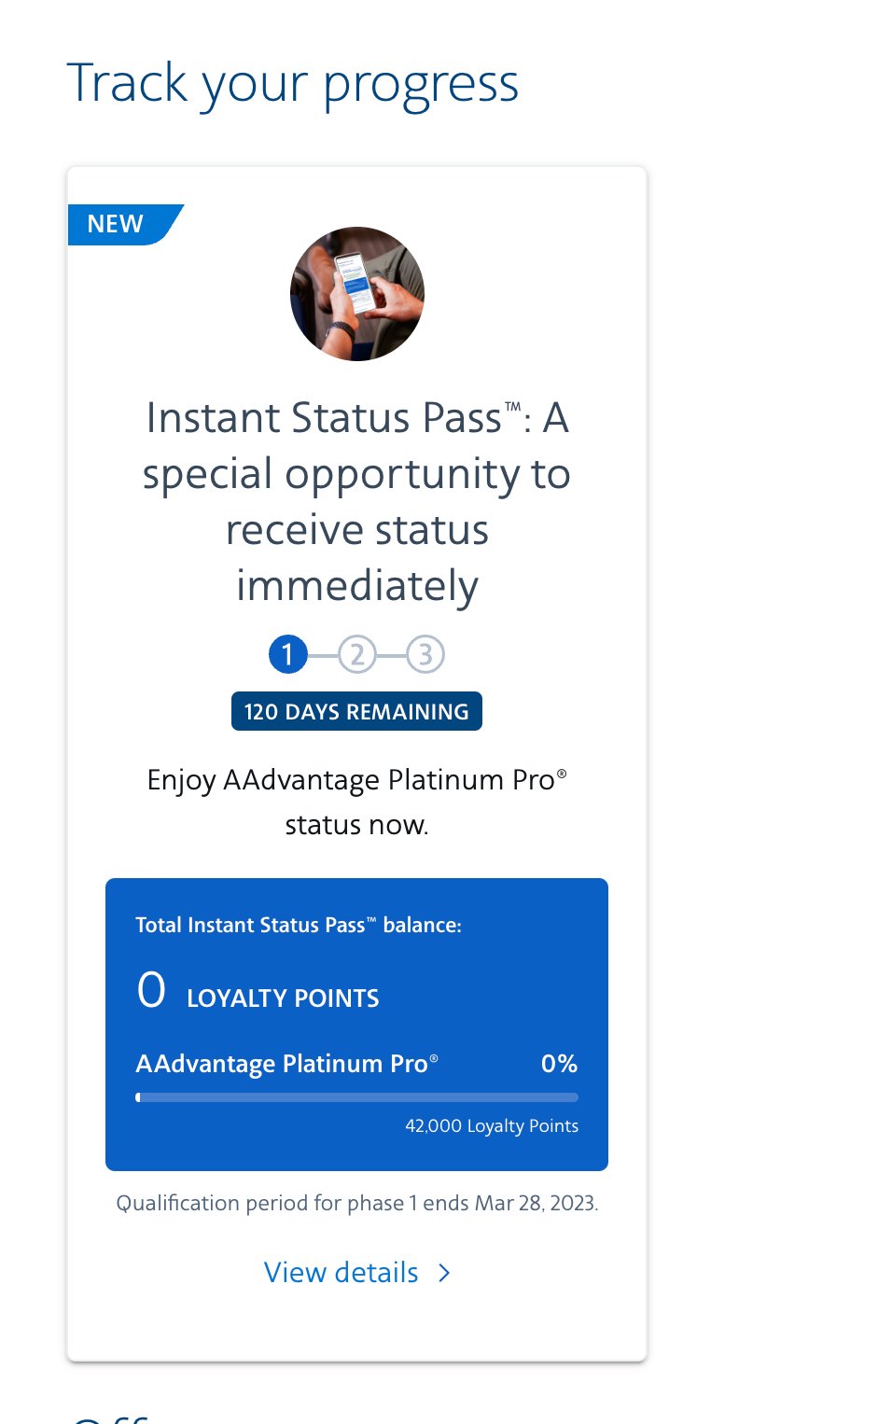892x1424 pixels.
Task: Click the qualification period ends Mar 28 note
Action: pyautogui.click(x=356, y=1203)
